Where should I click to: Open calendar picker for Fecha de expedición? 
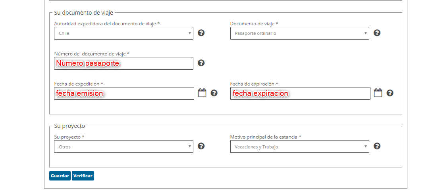202,93
